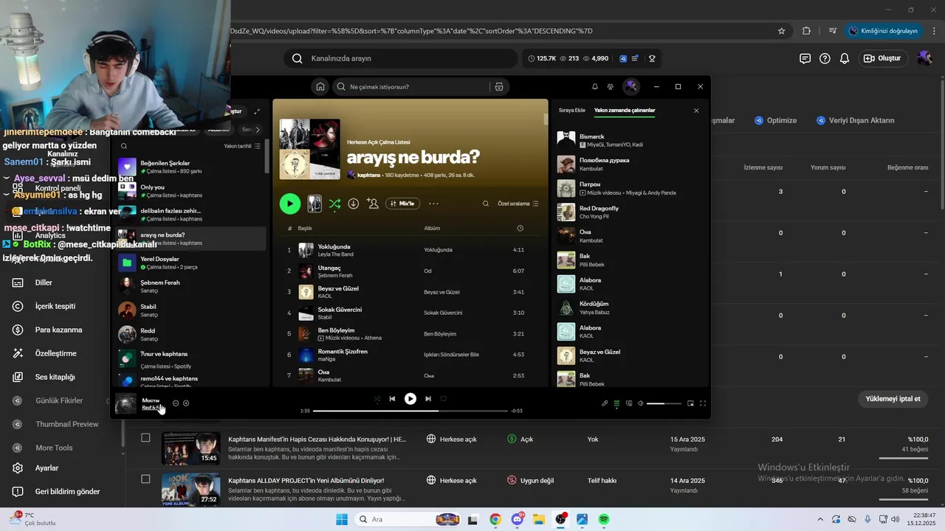Toggle the queue view icon

click(616, 403)
